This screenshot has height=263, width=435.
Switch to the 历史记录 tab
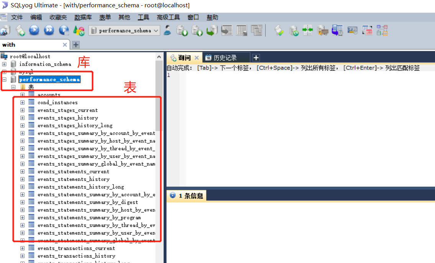(x=225, y=58)
